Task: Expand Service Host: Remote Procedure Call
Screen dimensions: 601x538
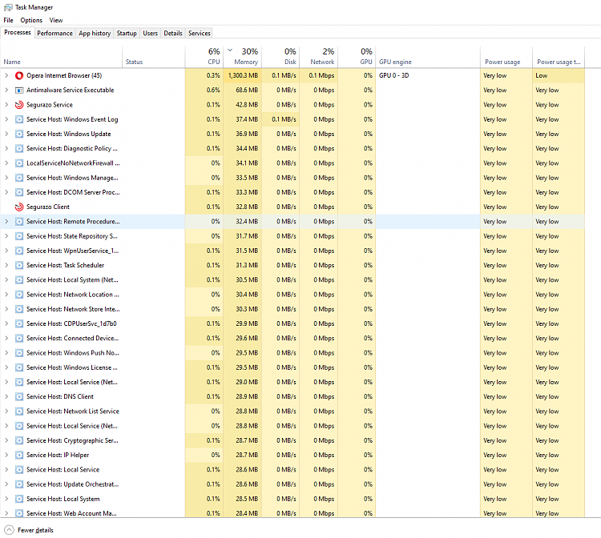Action: (6, 221)
